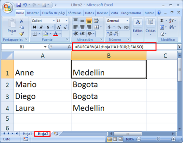Align text to the middle
The width and height of the screenshot is (183, 143).
[82, 21]
